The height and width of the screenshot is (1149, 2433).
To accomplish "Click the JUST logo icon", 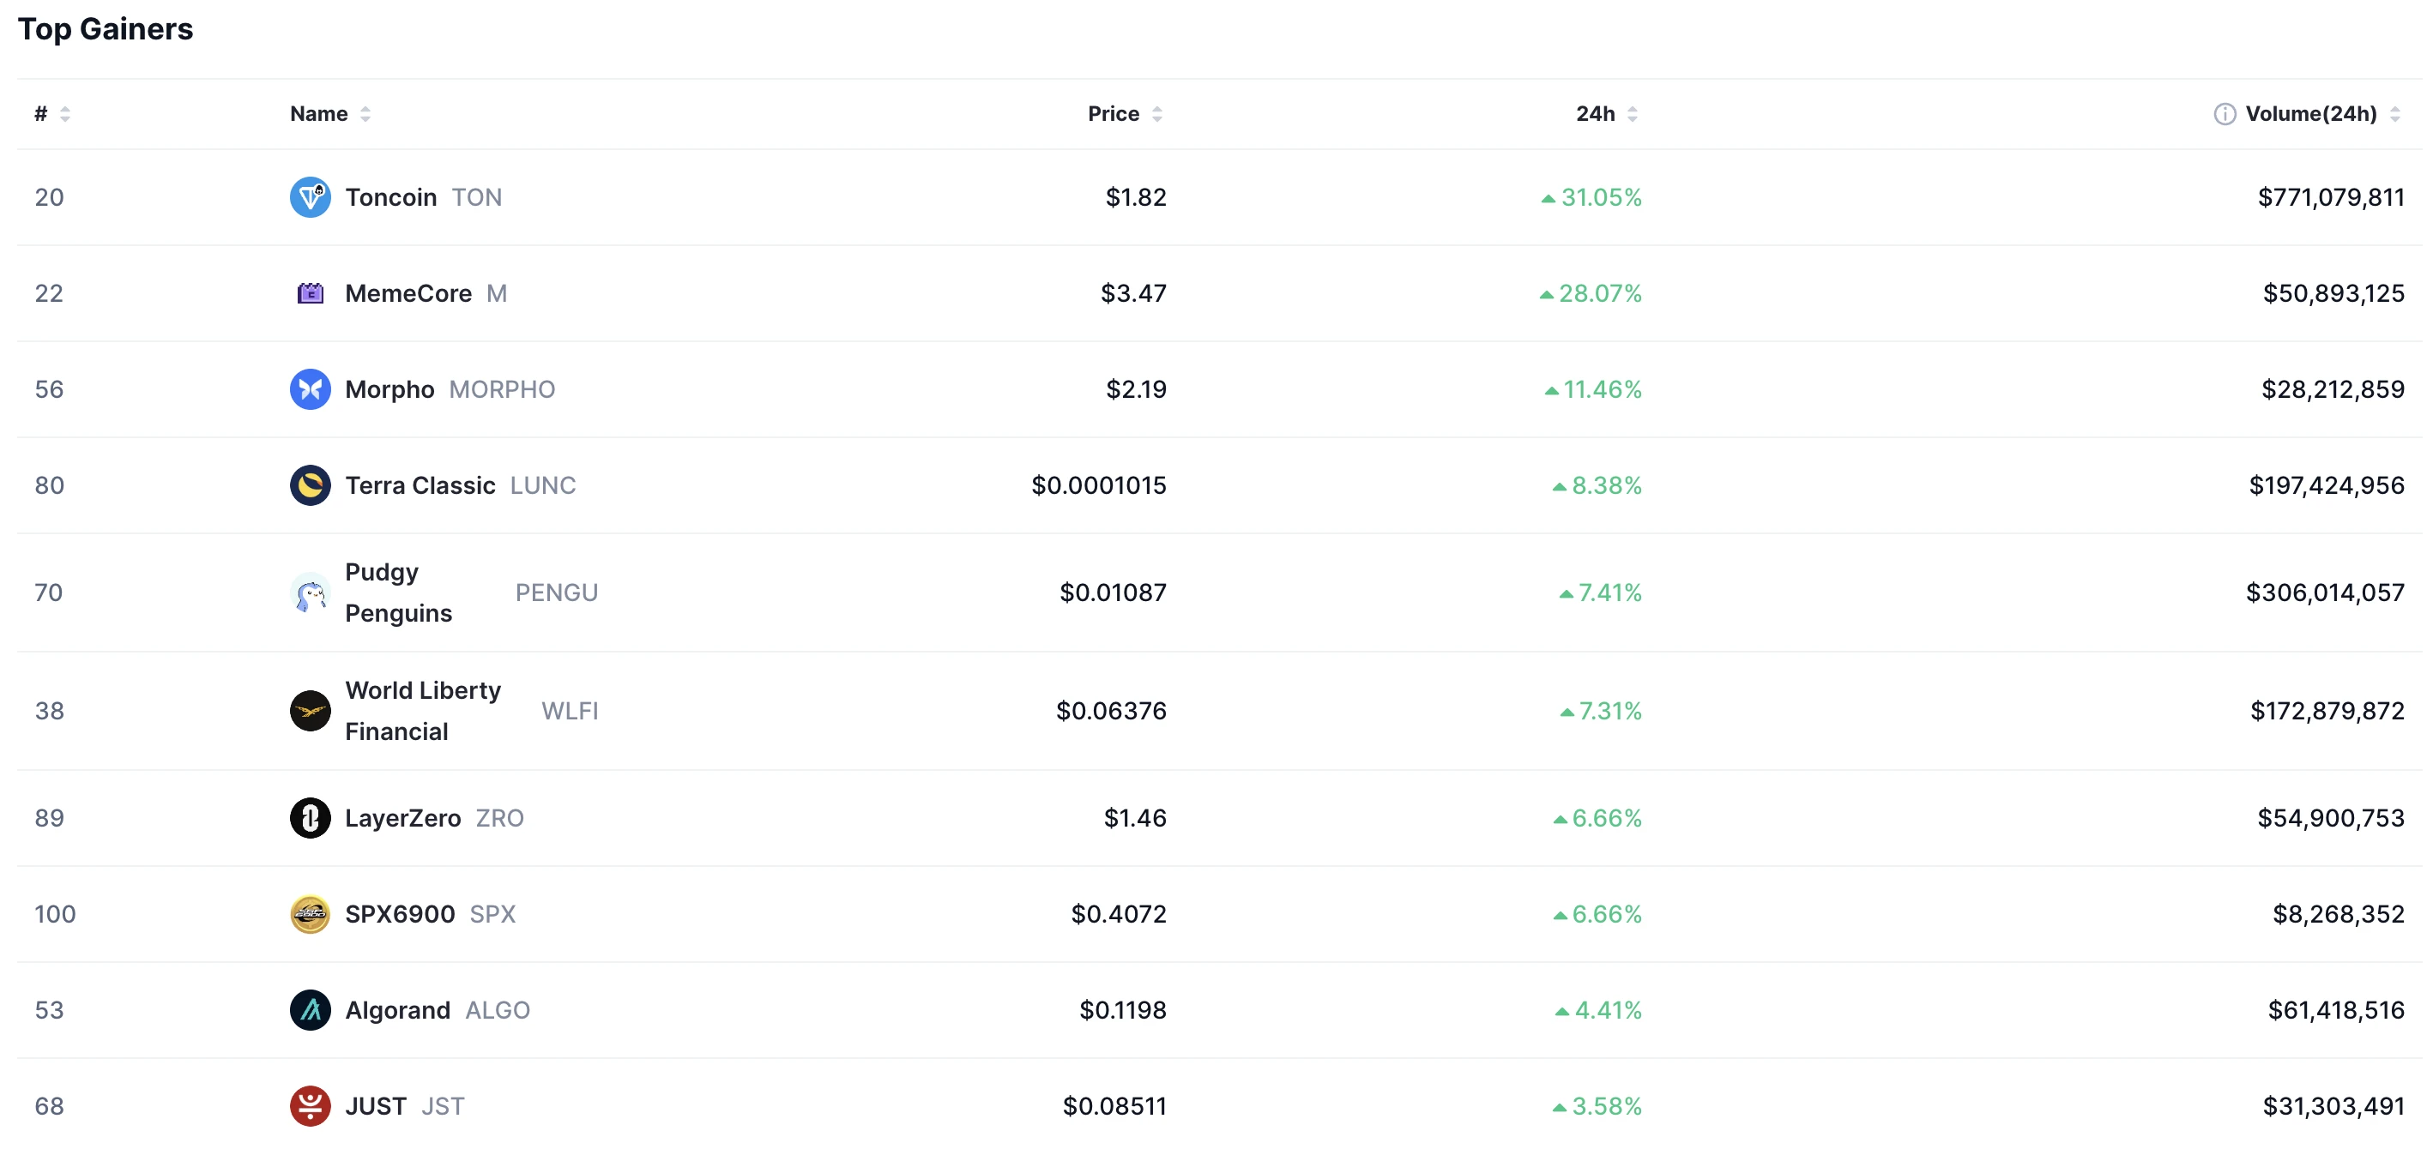I will coord(310,1105).
